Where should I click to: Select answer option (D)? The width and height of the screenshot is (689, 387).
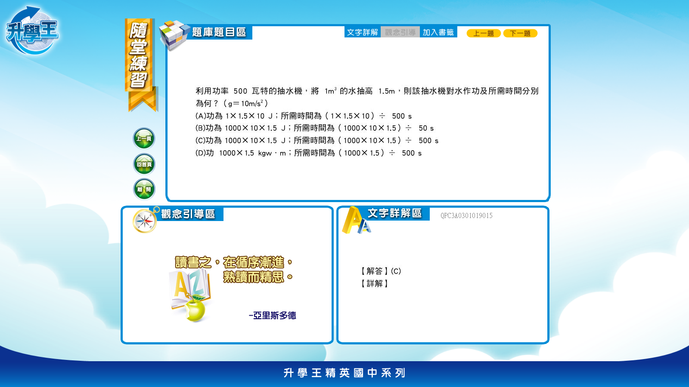pyautogui.click(x=308, y=153)
